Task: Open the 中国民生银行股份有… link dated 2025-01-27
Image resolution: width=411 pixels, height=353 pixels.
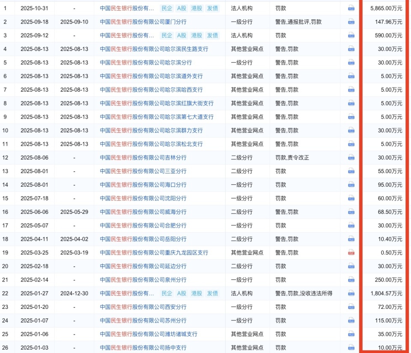Action: click(127, 293)
